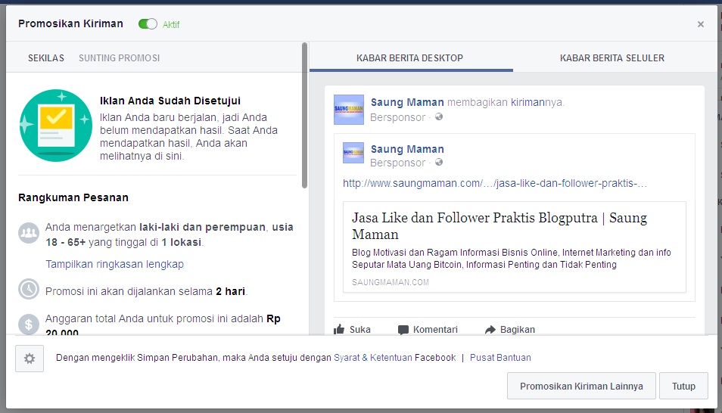Click the Rangkuman Pesanan heading
The height and width of the screenshot is (413, 722).
73,197
